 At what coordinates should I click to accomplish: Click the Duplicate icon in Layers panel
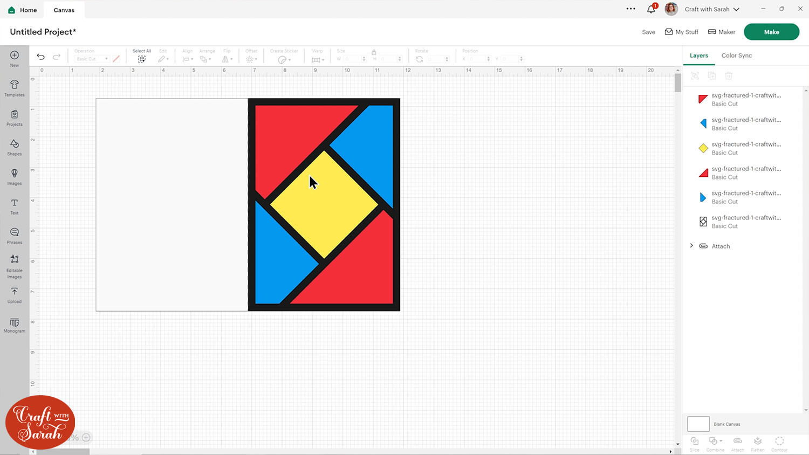[712, 76]
